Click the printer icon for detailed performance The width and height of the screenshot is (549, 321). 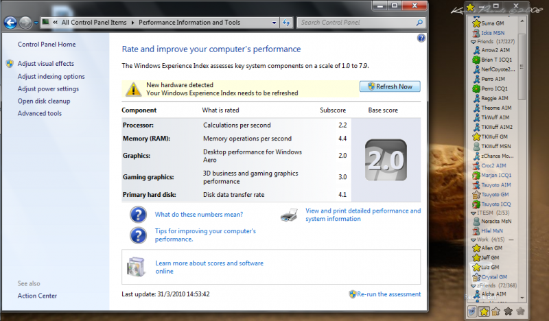coord(290,215)
